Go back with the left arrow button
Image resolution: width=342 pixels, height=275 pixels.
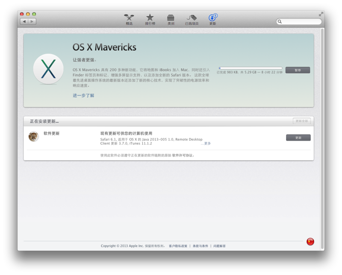pos(24,21)
